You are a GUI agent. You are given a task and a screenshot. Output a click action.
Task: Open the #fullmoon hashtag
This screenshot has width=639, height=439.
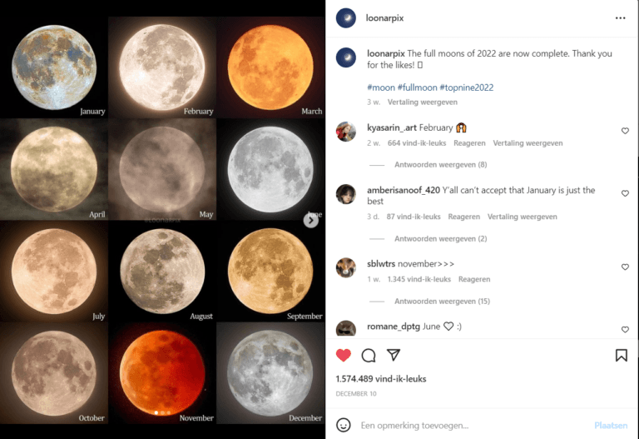[x=418, y=87]
